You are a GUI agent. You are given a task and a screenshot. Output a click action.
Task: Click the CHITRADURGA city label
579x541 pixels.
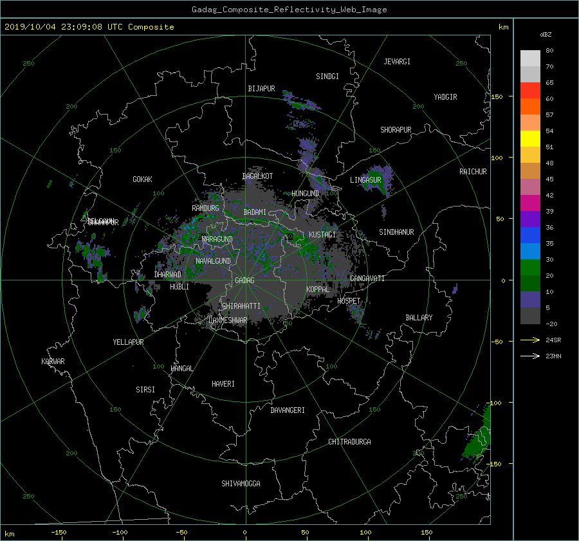[x=349, y=442]
